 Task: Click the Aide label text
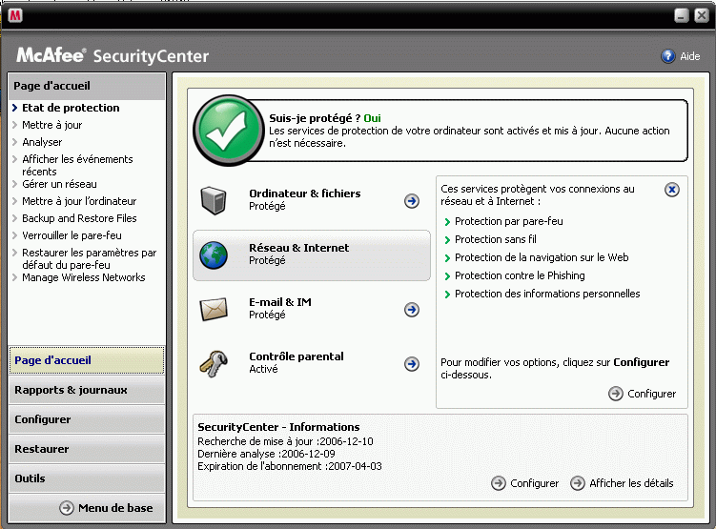(689, 56)
